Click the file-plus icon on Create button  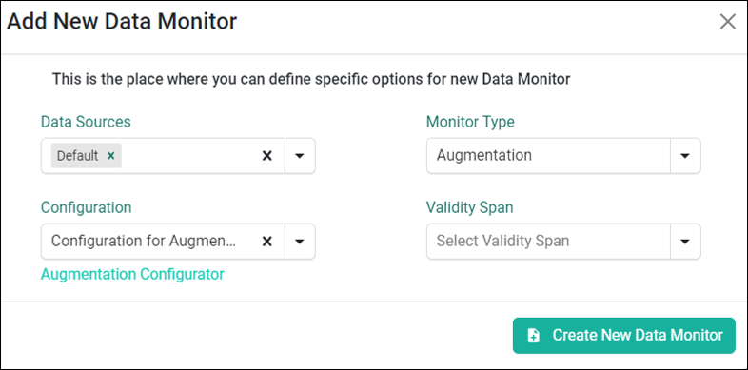(x=533, y=336)
